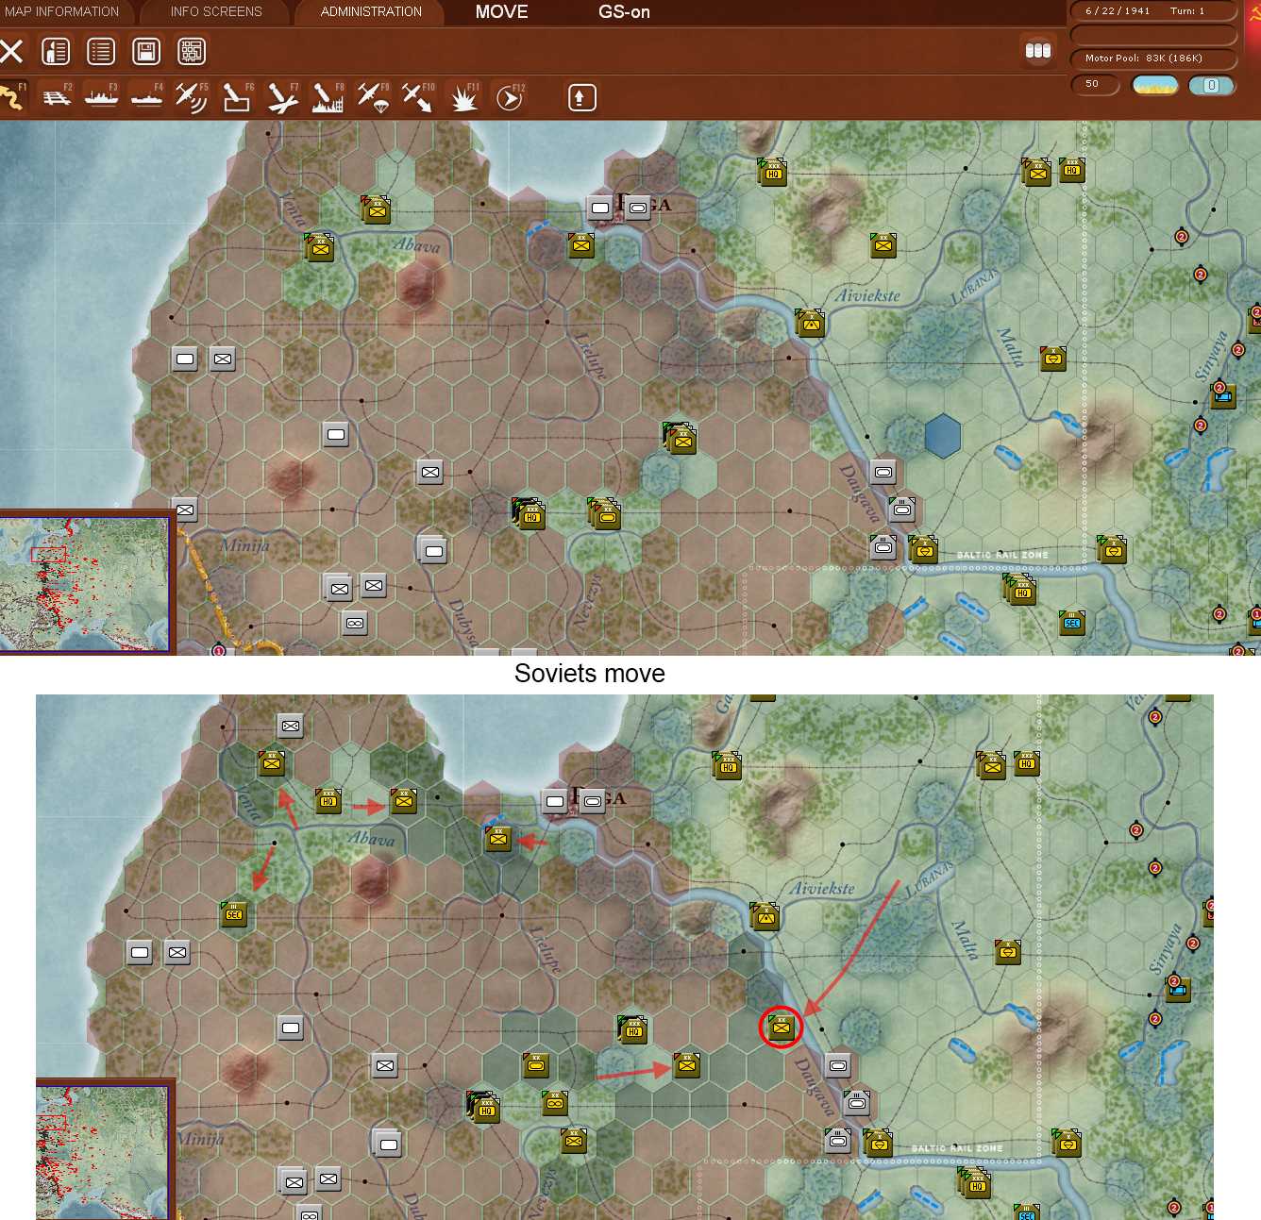1261x1220 pixels.
Task: Click the three-cylinder icon near the date panel
Action: pyautogui.click(x=1038, y=50)
